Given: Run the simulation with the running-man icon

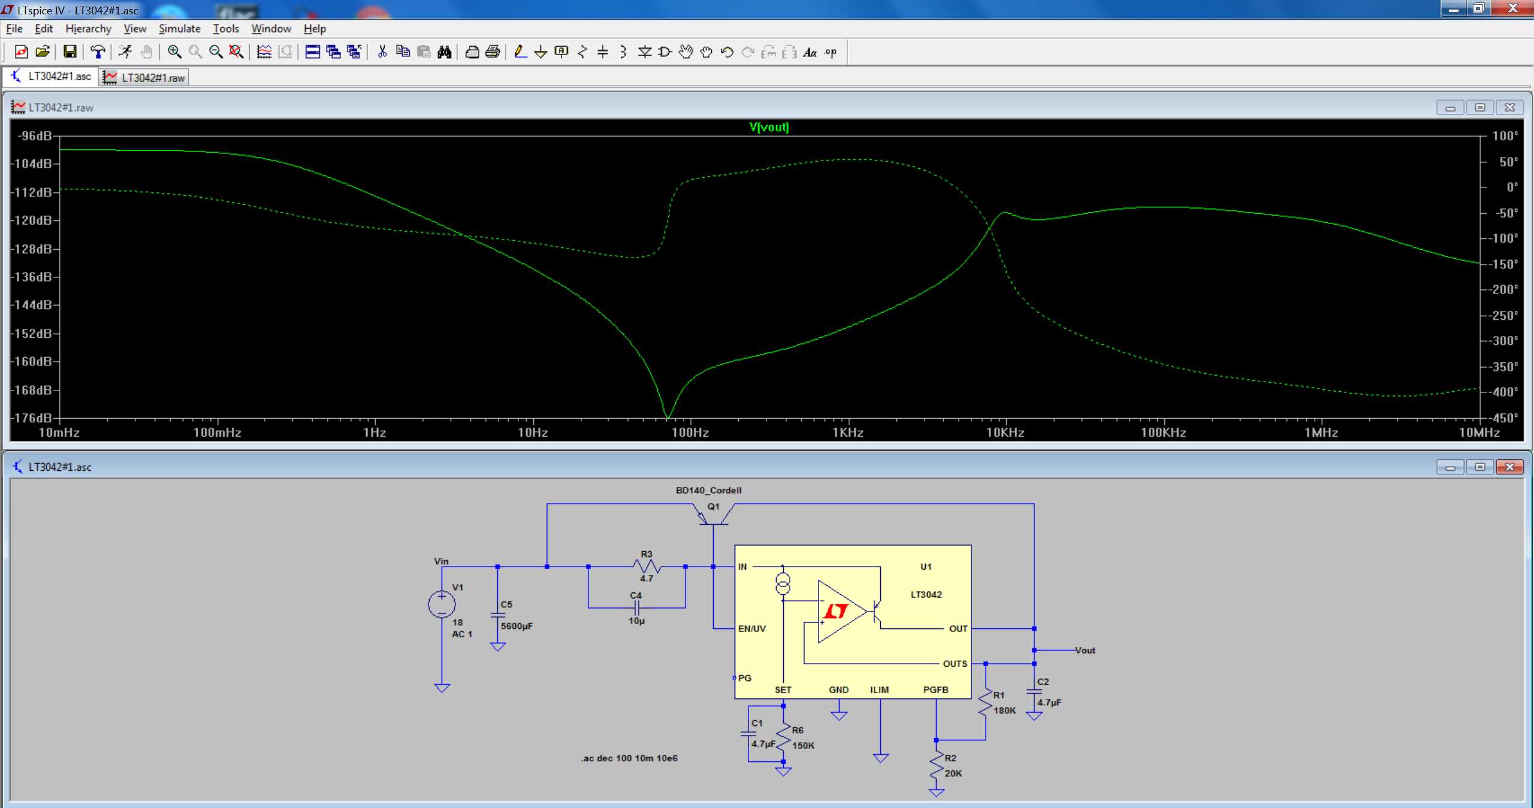Looking at the screenshot, I should [125, 52].
